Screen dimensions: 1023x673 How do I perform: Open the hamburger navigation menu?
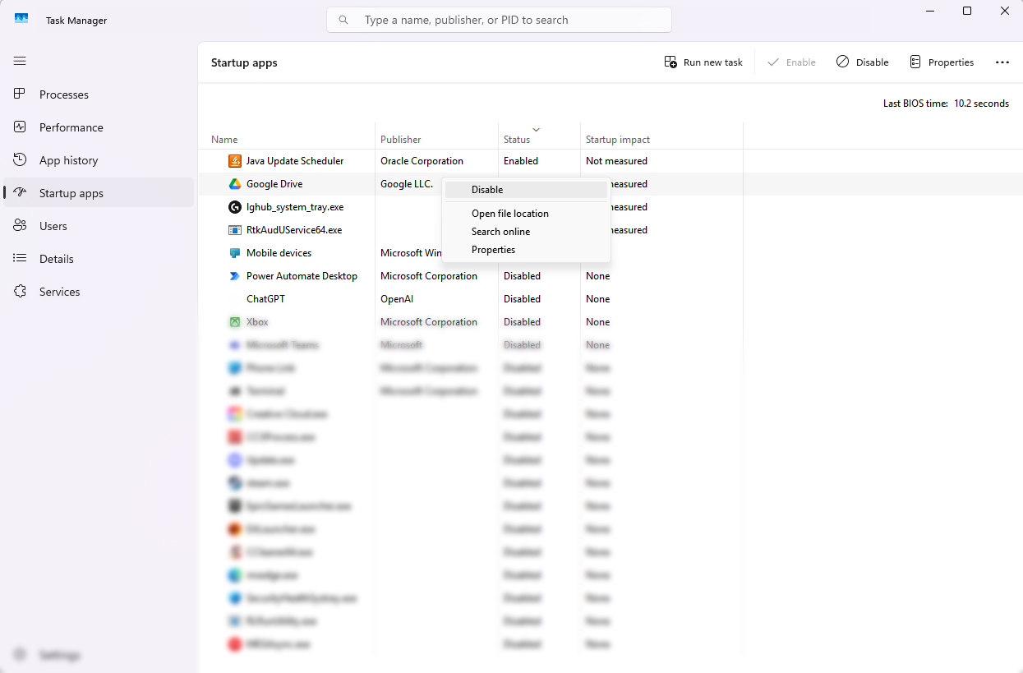[x=21, y=61]
